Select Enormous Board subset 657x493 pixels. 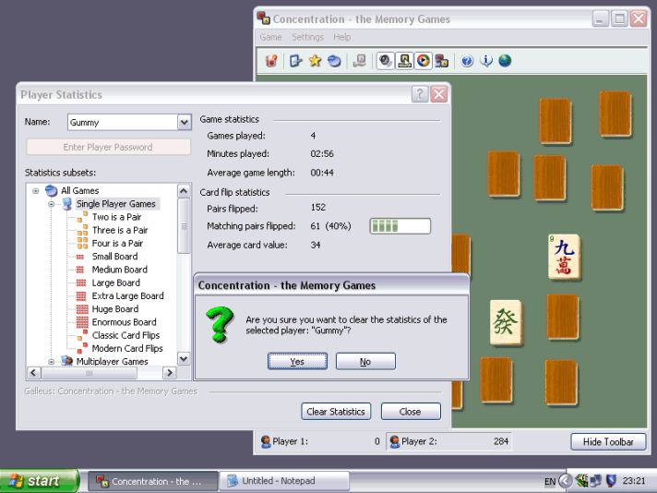124,322
